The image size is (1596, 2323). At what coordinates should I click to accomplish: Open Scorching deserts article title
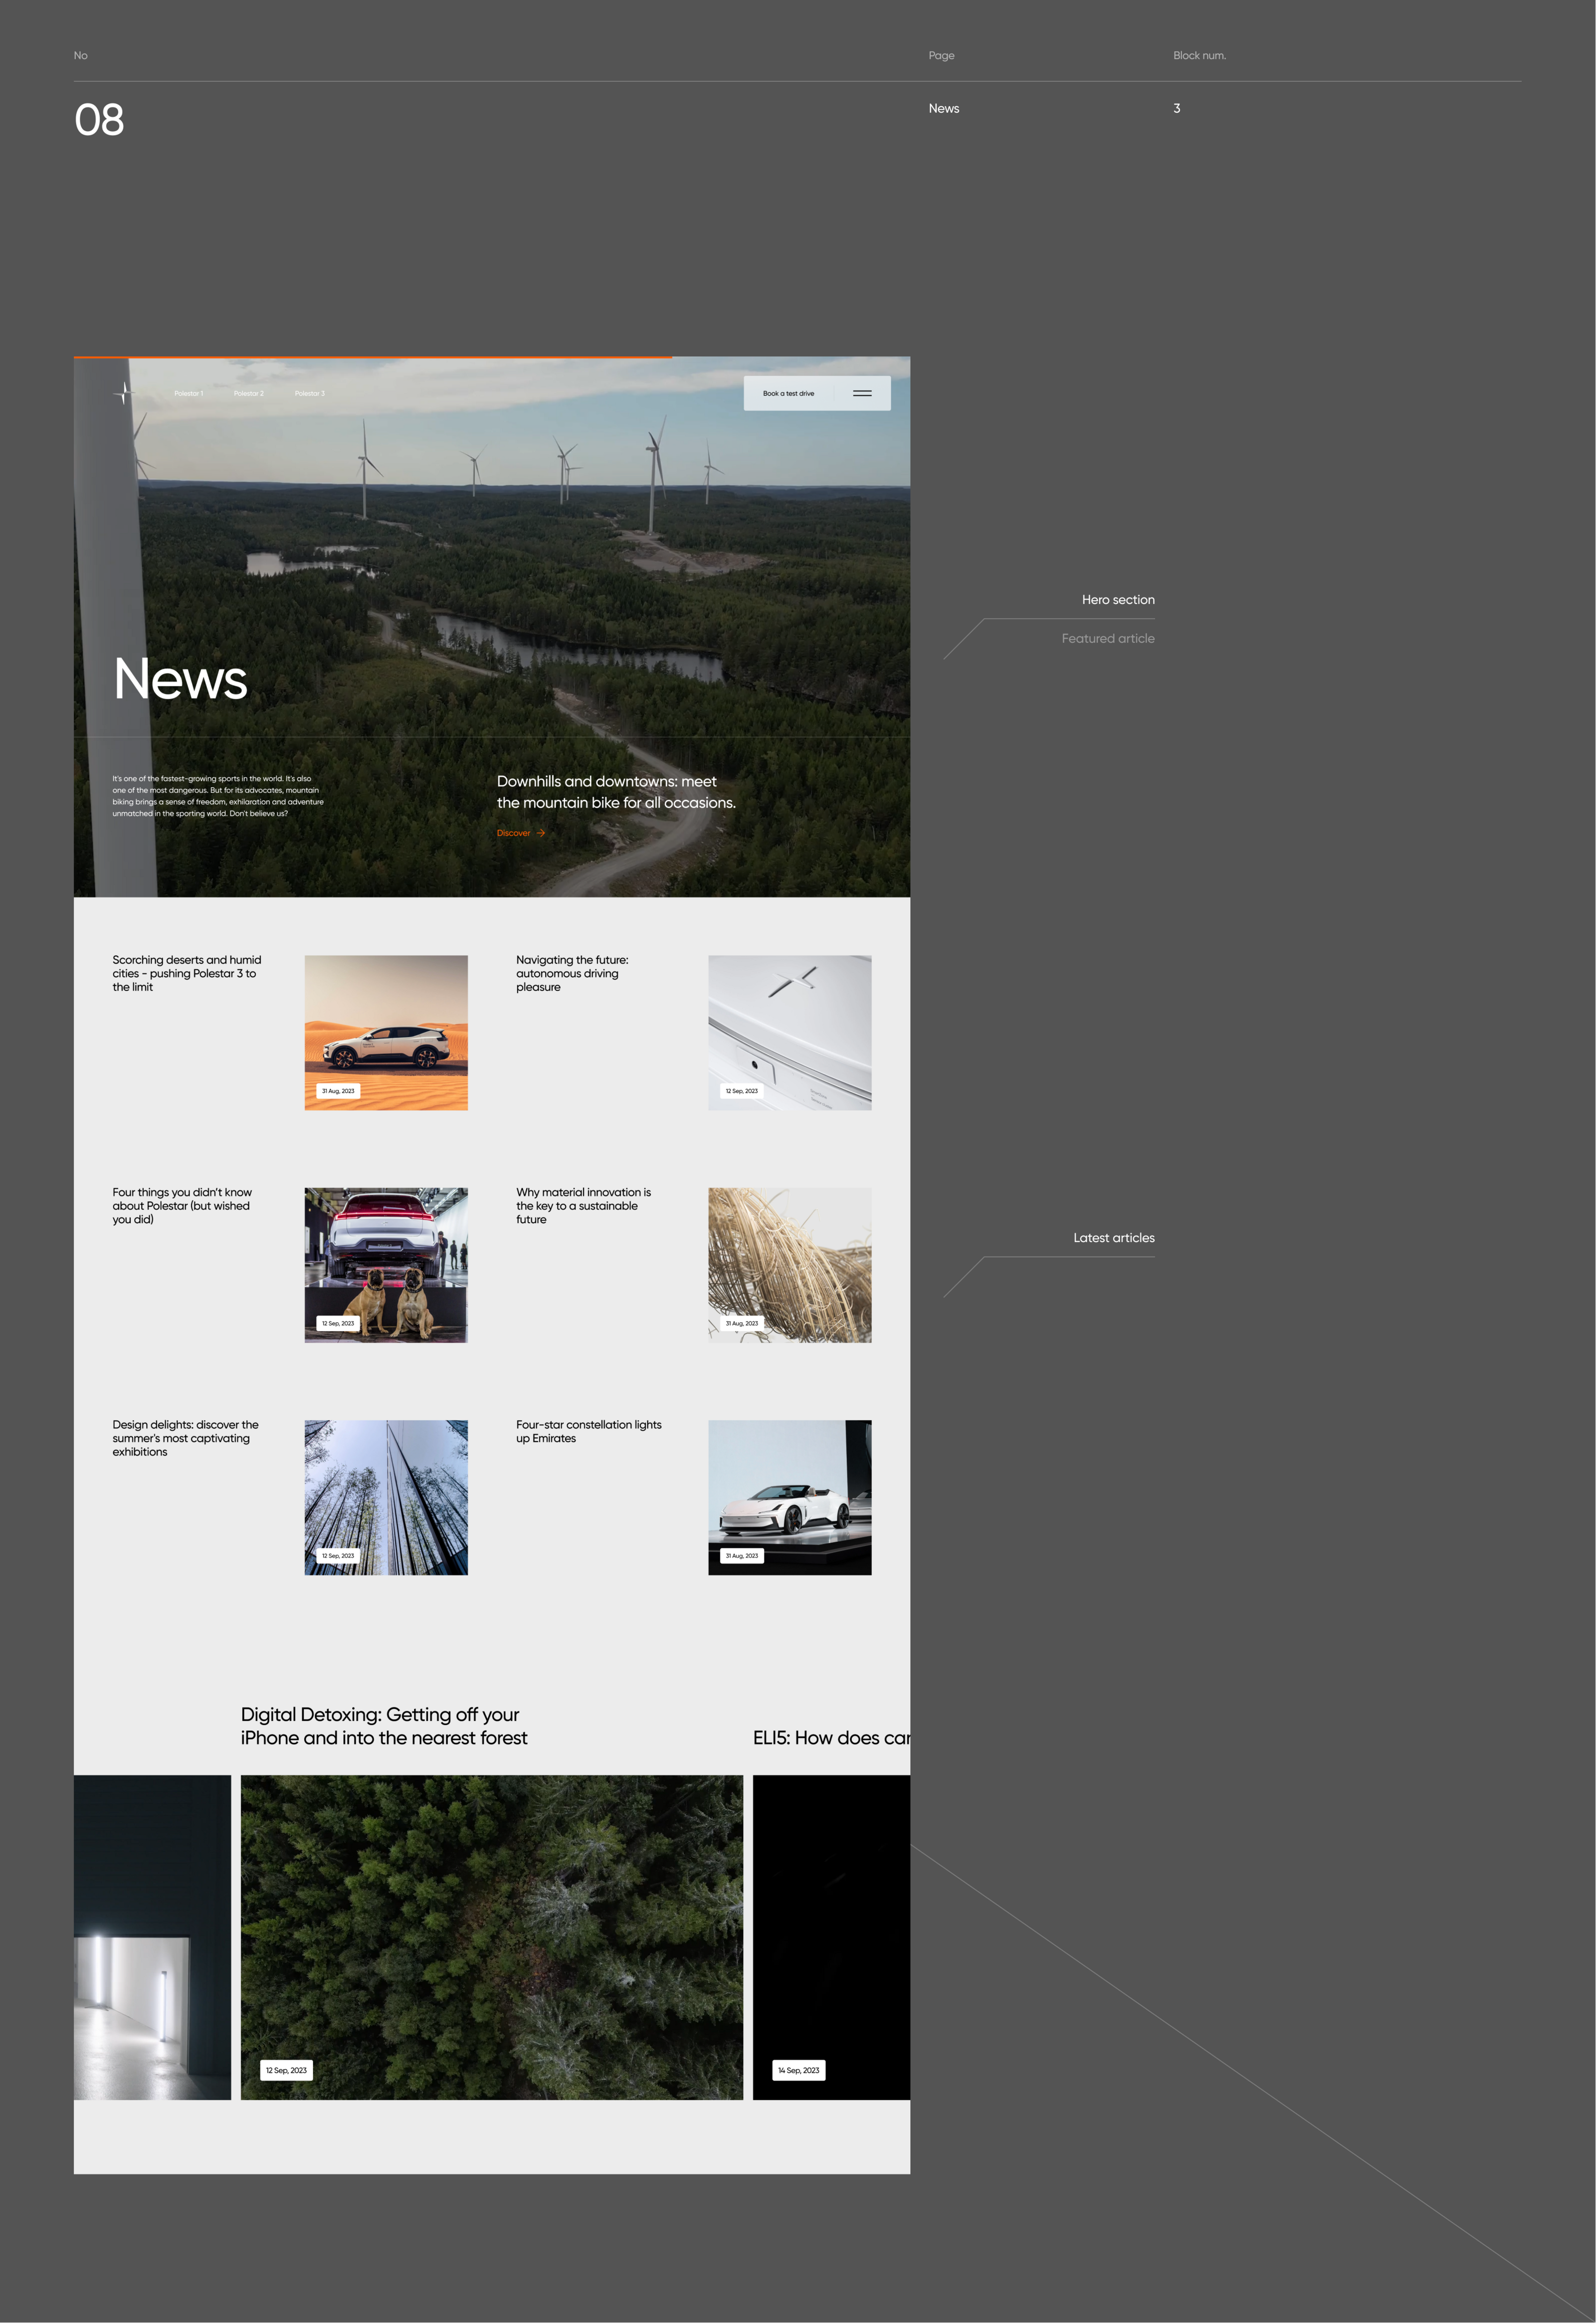186,973
